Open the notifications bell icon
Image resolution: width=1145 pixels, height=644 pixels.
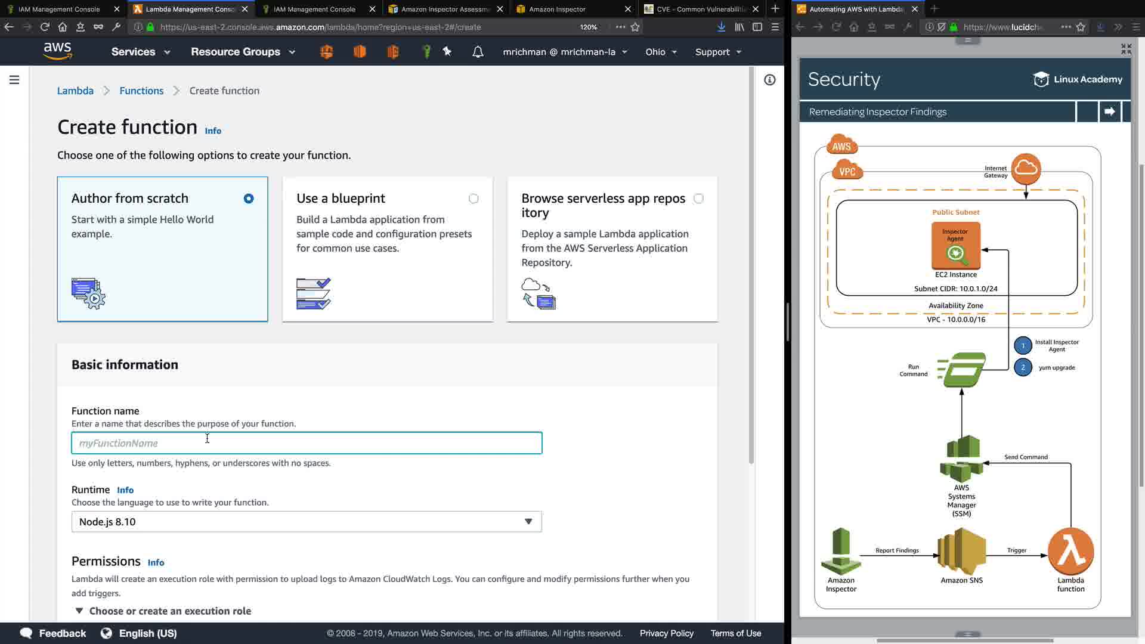(478, 52)
